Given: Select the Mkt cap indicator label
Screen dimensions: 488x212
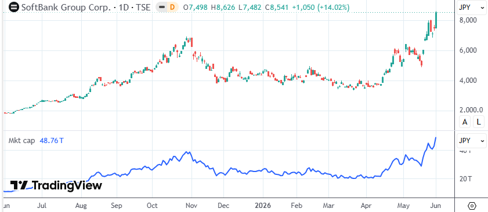Looking at the screenshot, I should 21,141.
